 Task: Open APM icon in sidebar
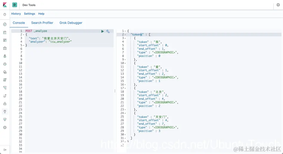pos(5,88)
